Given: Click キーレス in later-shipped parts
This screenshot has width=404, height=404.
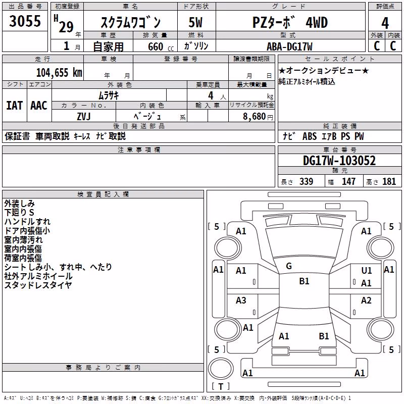Looking at the screenshot, I should (x=82, y=136).
